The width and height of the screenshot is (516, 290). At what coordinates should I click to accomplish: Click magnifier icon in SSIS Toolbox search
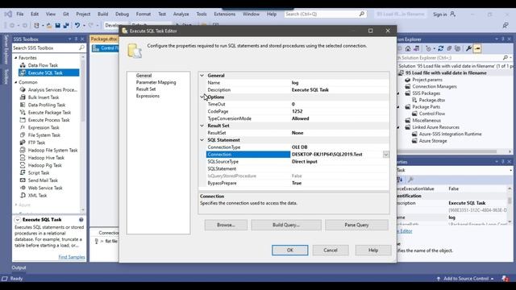point(81,48)
